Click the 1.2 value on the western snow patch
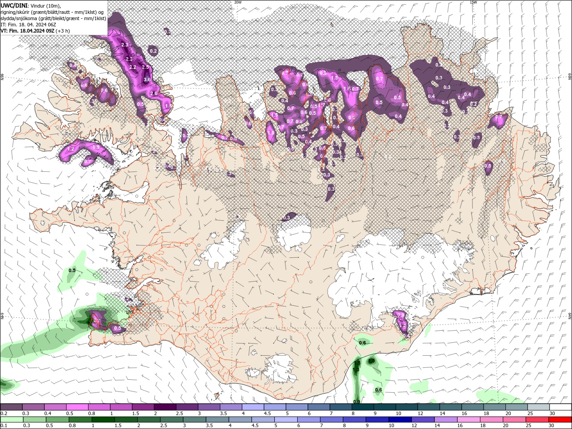Image resolution: width=572 pixels, height=429 pixels. 71,149
